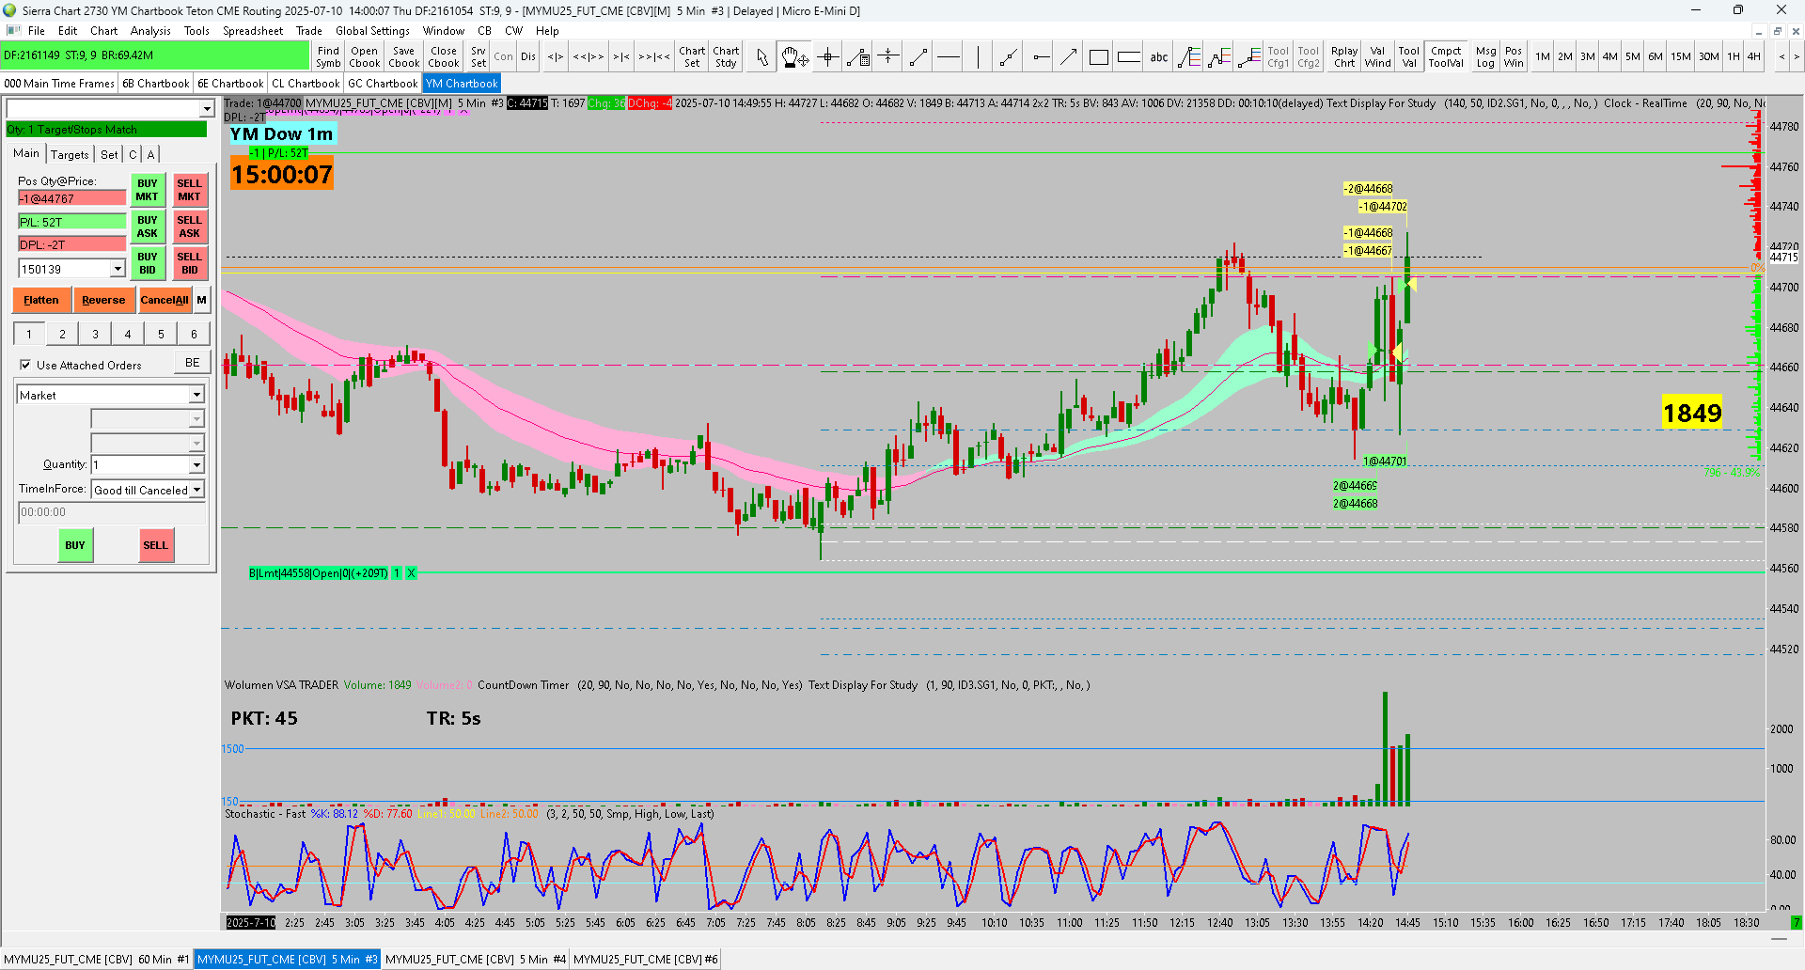Click the Replay Chart toolbar button
The height and width of the screenshot is (970, 1805).
(1344, 57)
